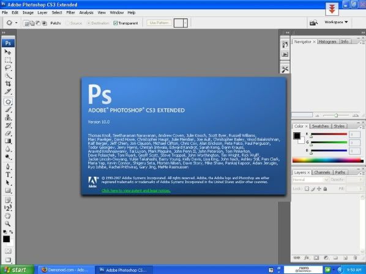Select the Lasso tool
Viewport: 366px width, 274px height.
pos(8,68)
